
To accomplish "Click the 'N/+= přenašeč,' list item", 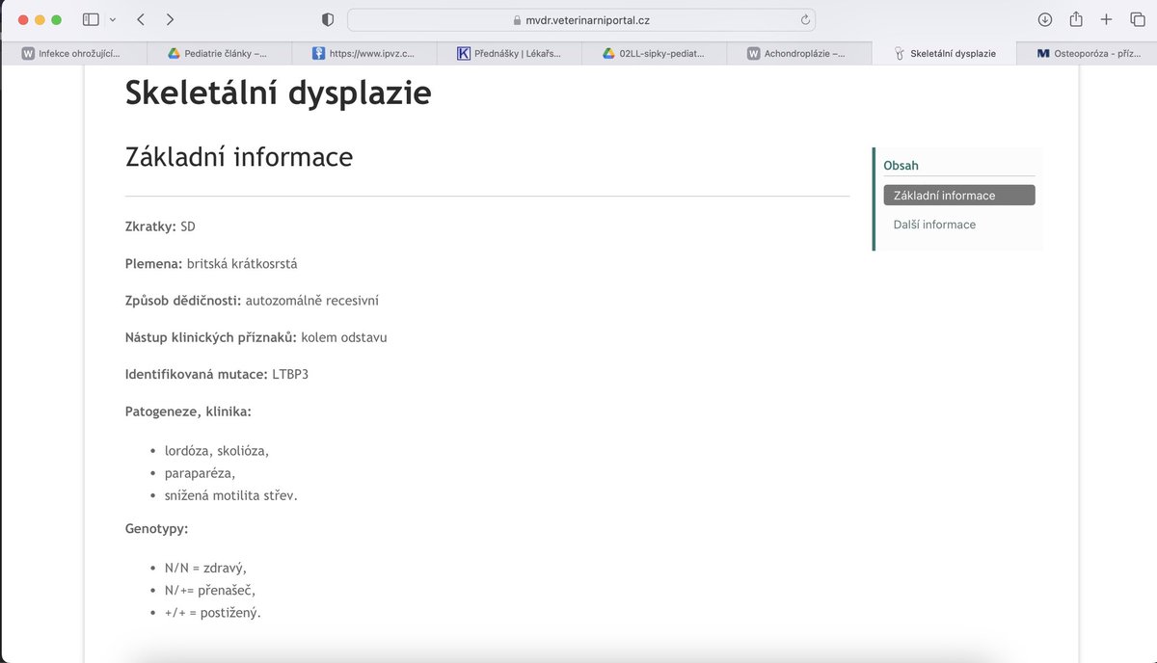I will pos(210,590).
